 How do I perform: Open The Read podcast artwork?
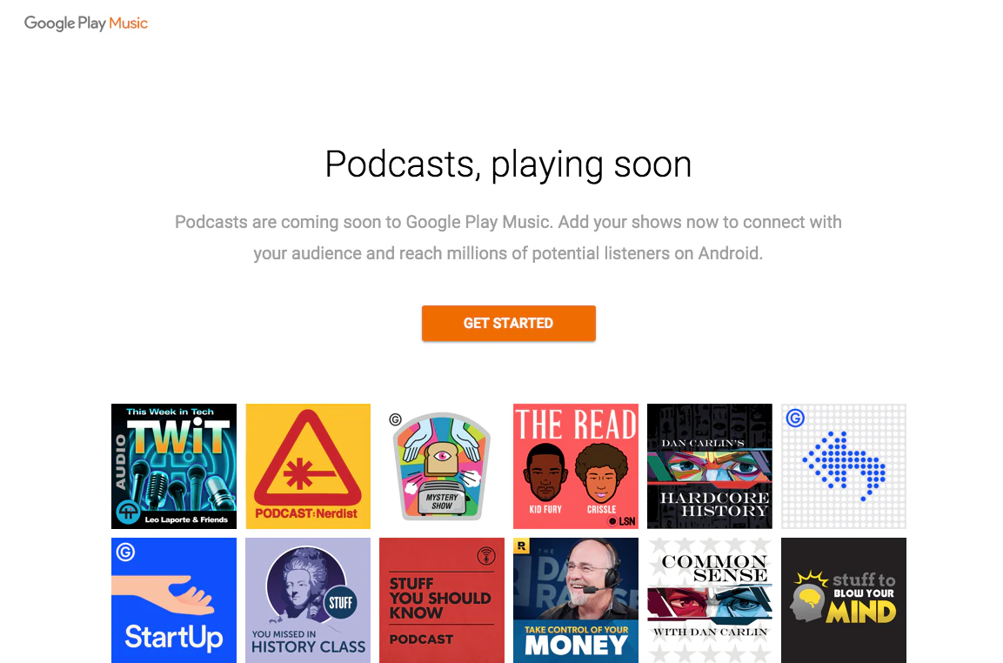(576, 465)
